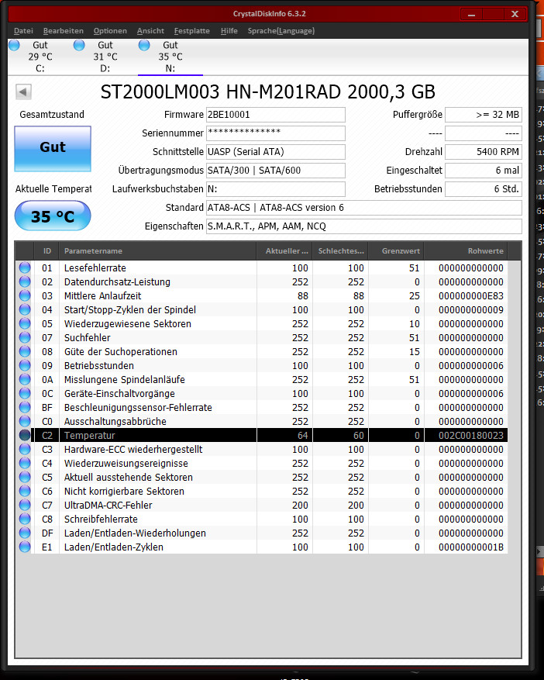Click status orb of Start/Stopp-Zyklen row
This screenshot has width=544, height=680.
(25, 309)
